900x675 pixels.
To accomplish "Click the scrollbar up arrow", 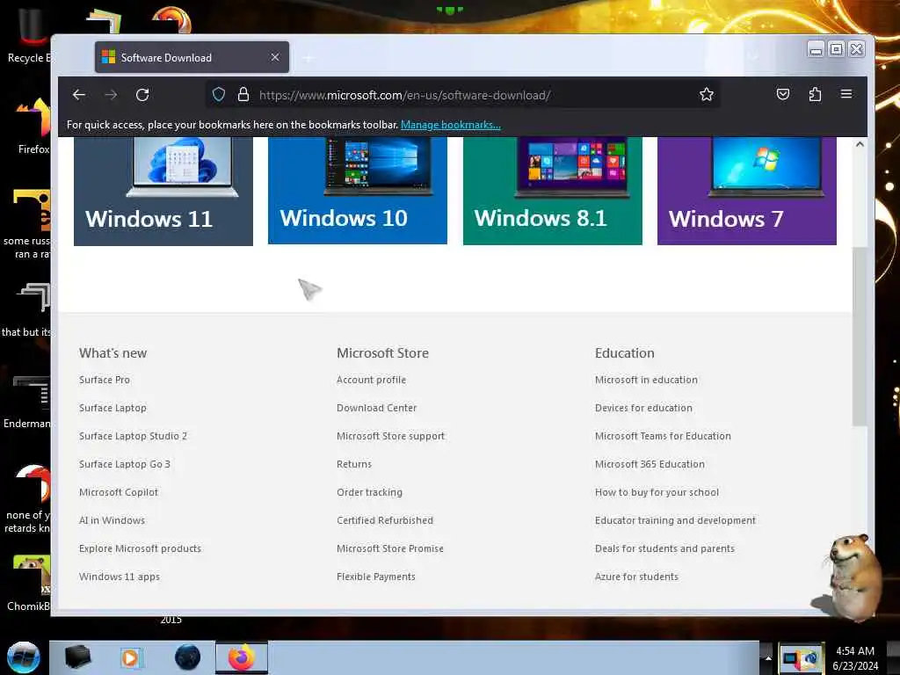I will pyautogui.click(x=860, y=144).
